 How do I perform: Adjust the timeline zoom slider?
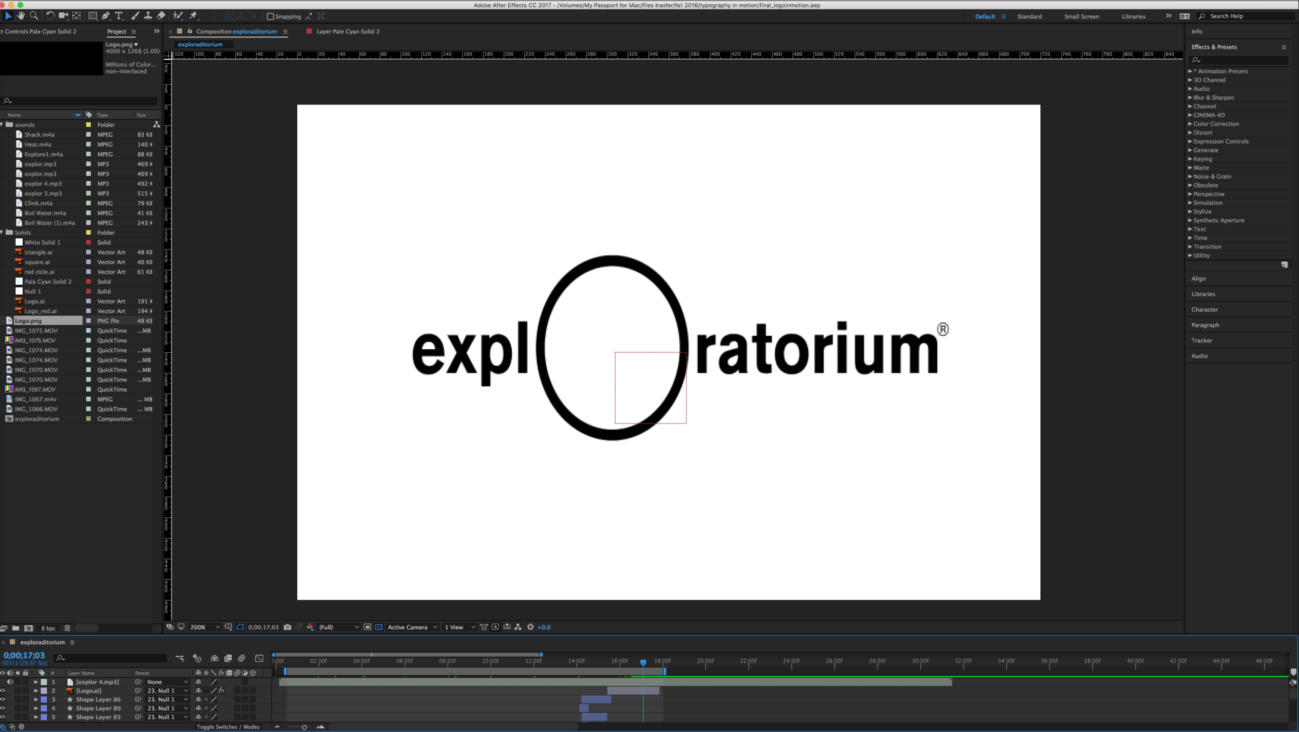pos(304,727)
